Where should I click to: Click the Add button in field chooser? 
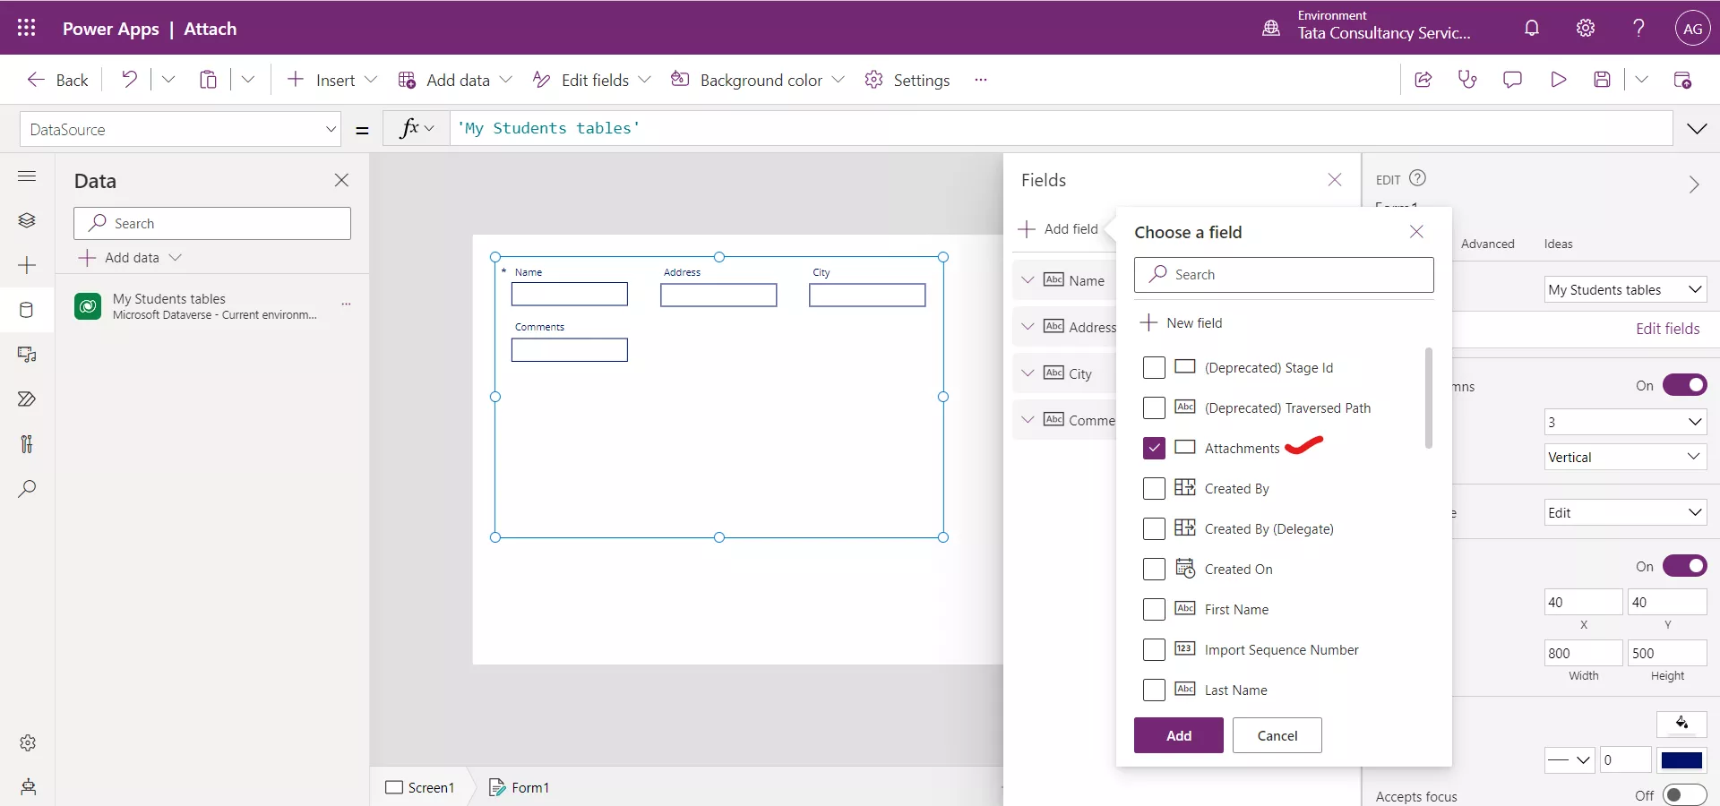tap(1178, 735)
